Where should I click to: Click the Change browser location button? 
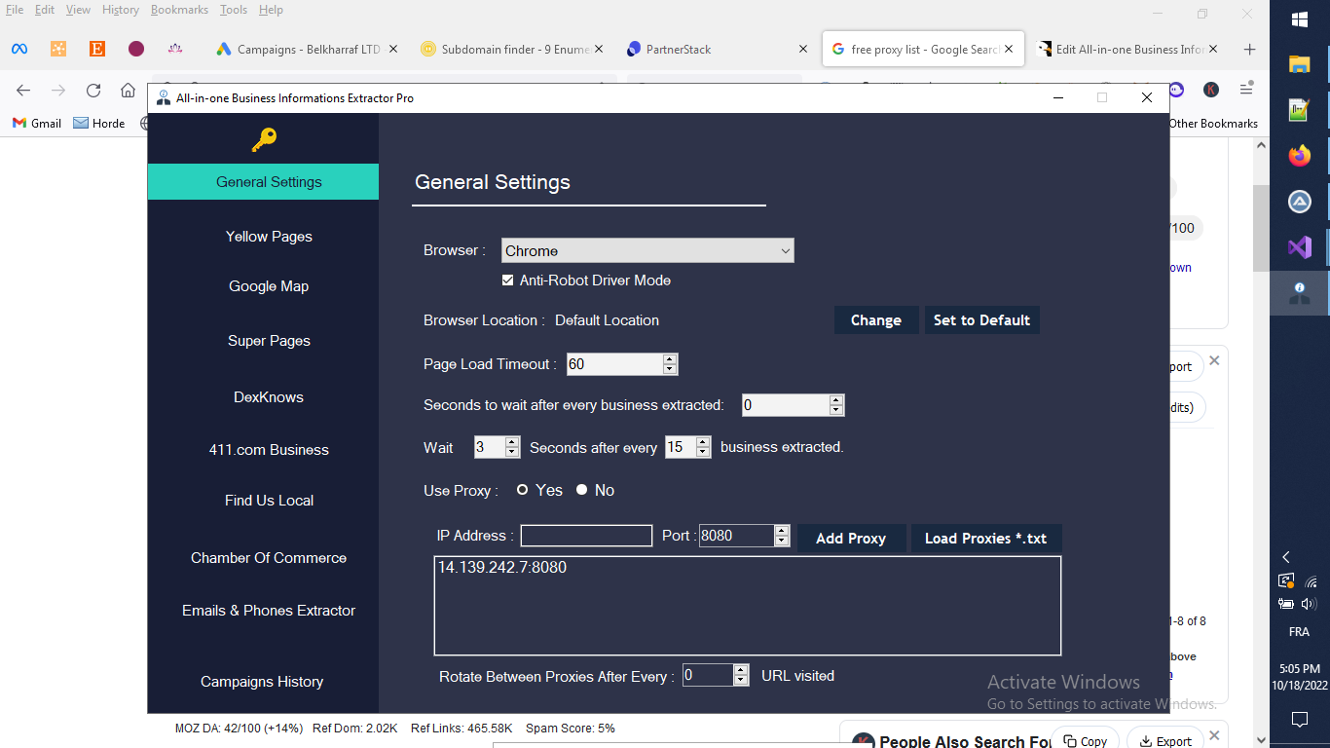click(876, 320)
